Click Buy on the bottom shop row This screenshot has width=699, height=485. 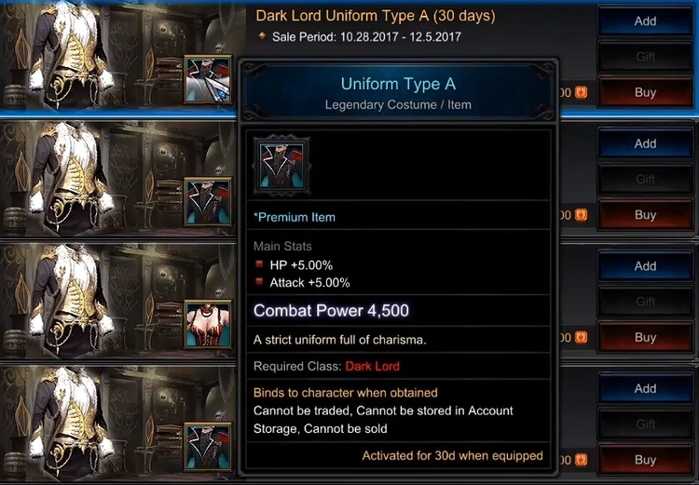pos(645,460)
